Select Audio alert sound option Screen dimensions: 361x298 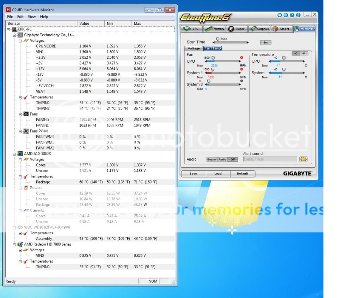pos(222,159)
